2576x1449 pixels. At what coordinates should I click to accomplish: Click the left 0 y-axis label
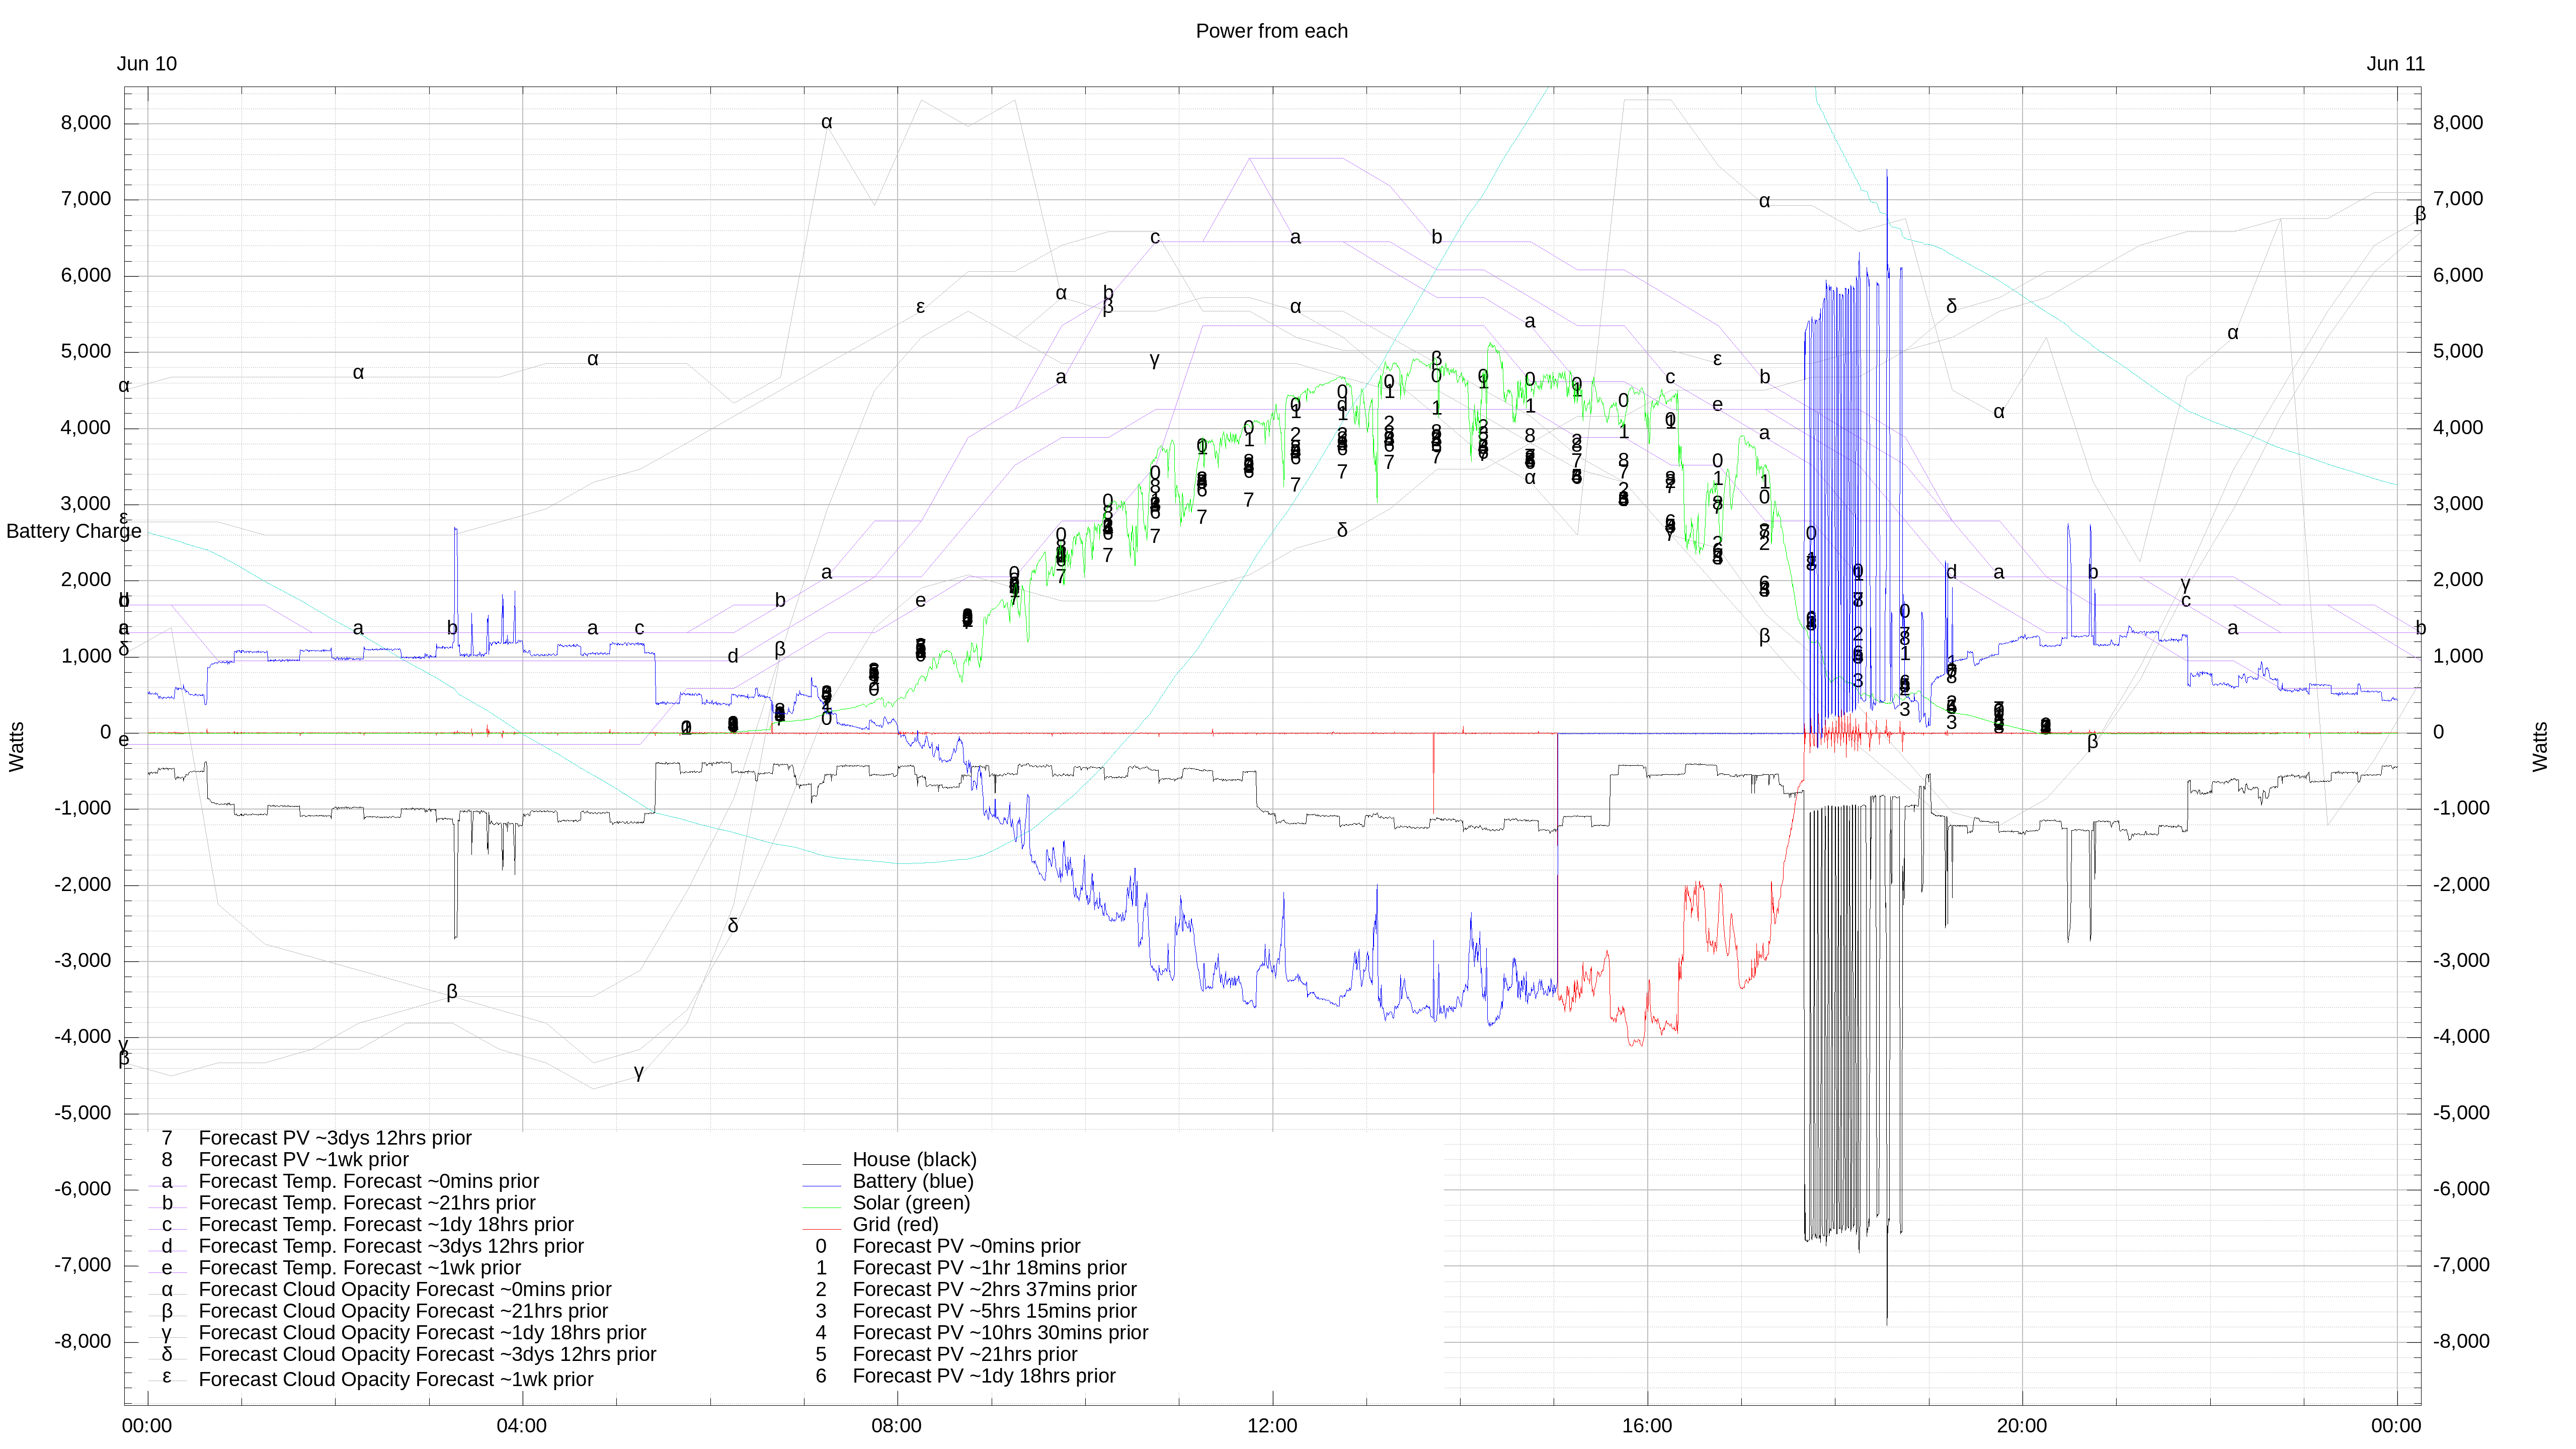pyautogui.click(x=105, y=732)
